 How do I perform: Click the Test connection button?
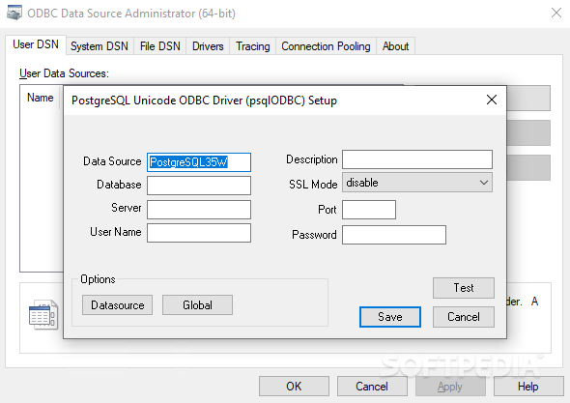464,288
